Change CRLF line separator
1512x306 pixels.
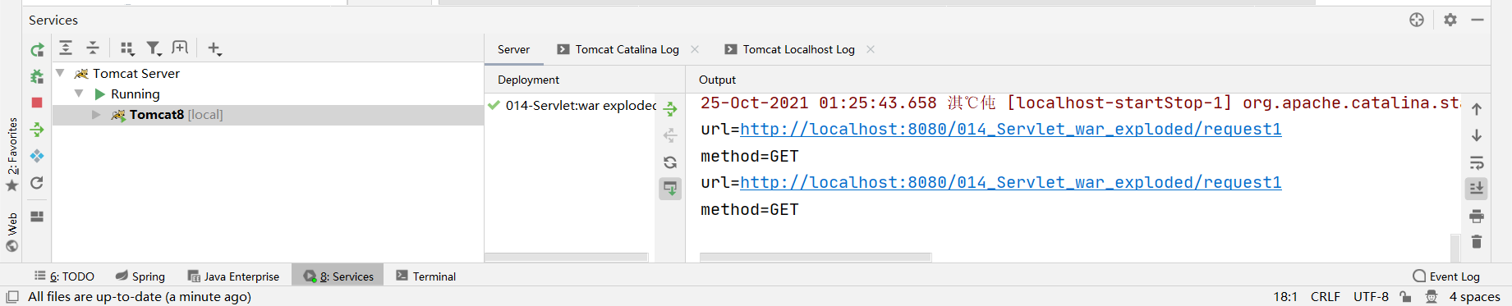(x=1326, y=297)
